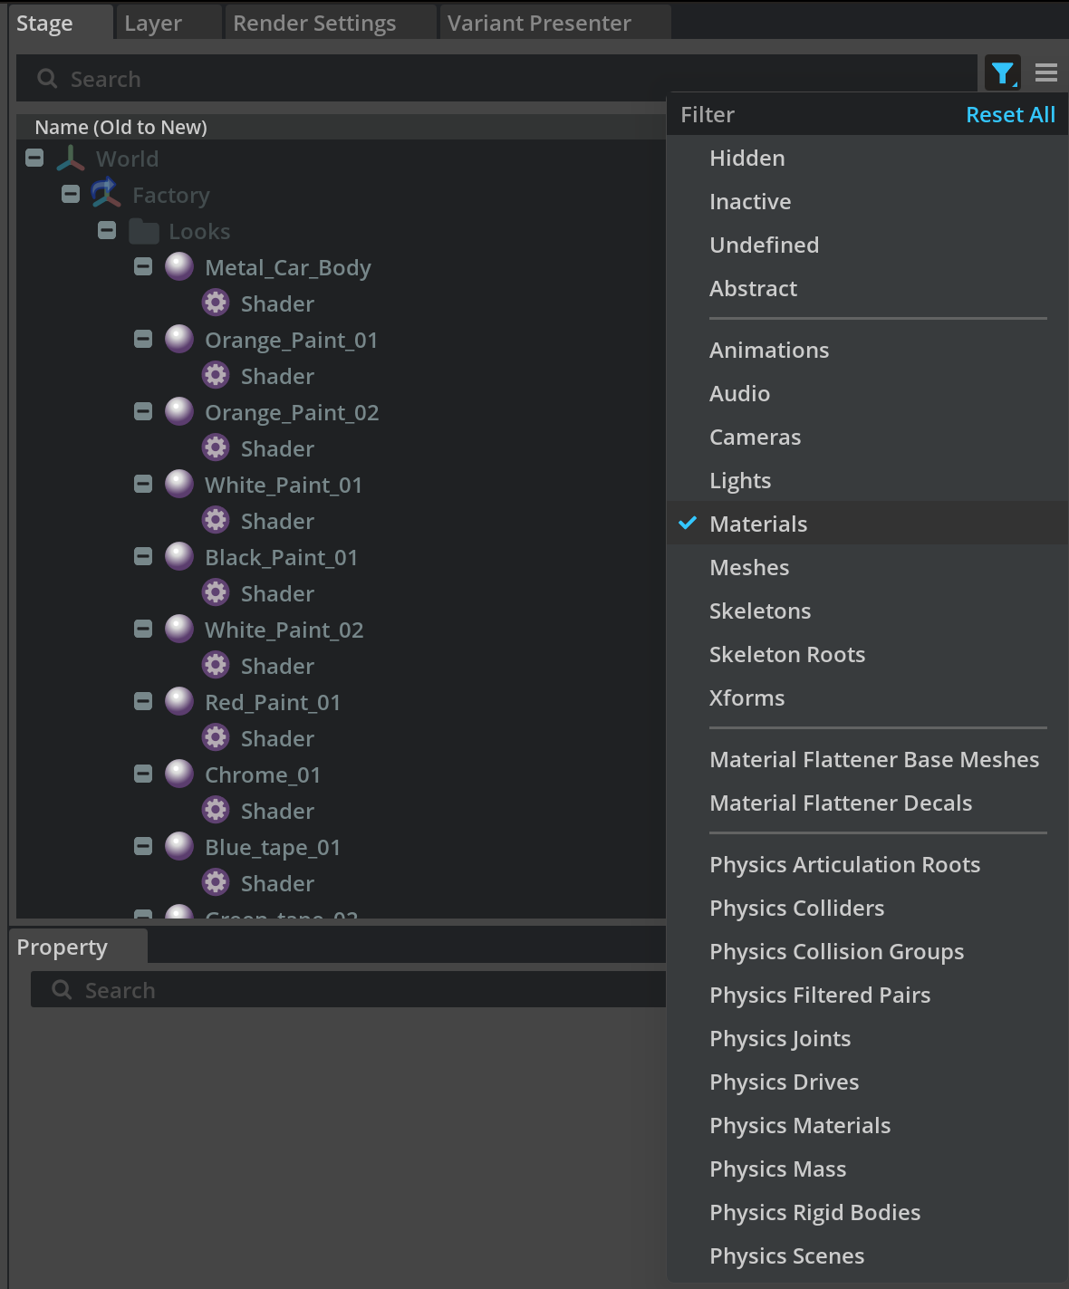Screen dimensions: 1069x1289
Task: Uncheck the Materials filter option
Action: pyautogui.click(x=758, y=524)
